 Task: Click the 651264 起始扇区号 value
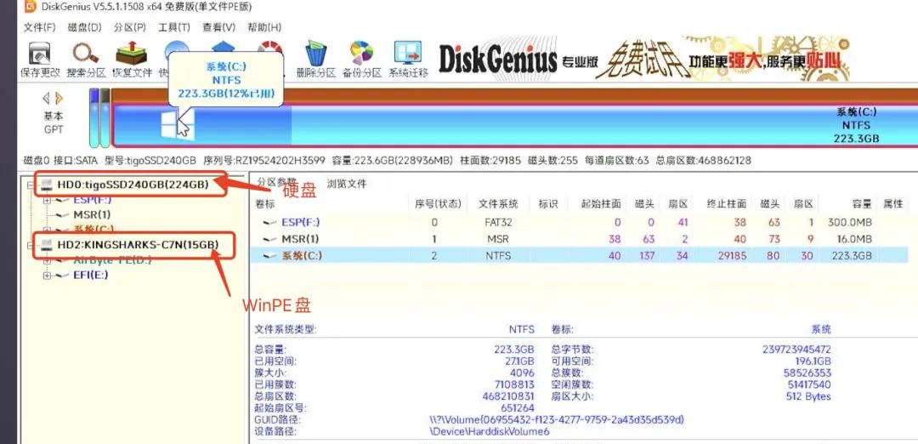(x=518, y=407)
